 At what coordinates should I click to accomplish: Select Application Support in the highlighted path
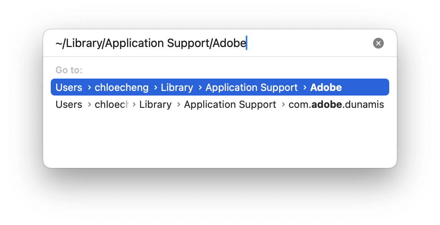(x=252, y=87)
